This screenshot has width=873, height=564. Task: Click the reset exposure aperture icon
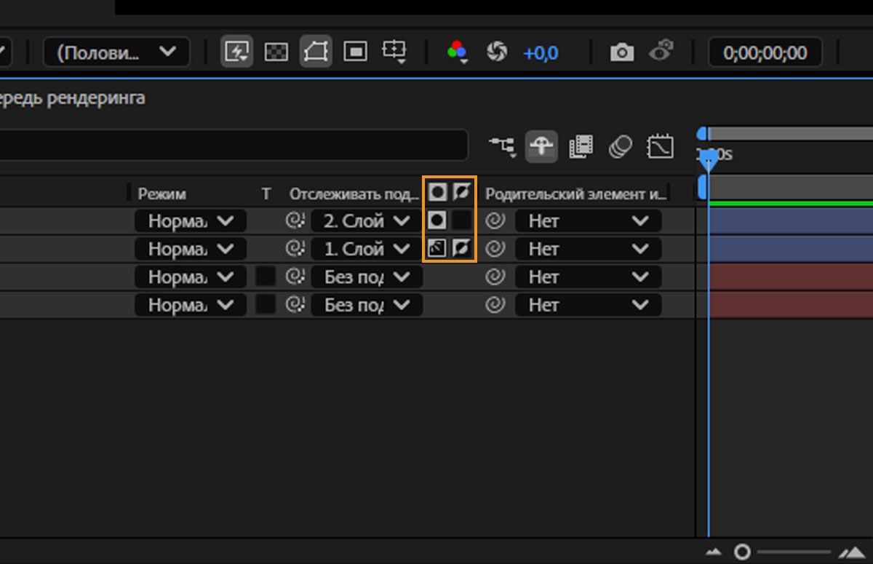[497, 52]
